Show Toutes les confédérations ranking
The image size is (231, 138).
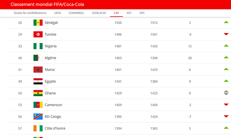tap(30, 13)
